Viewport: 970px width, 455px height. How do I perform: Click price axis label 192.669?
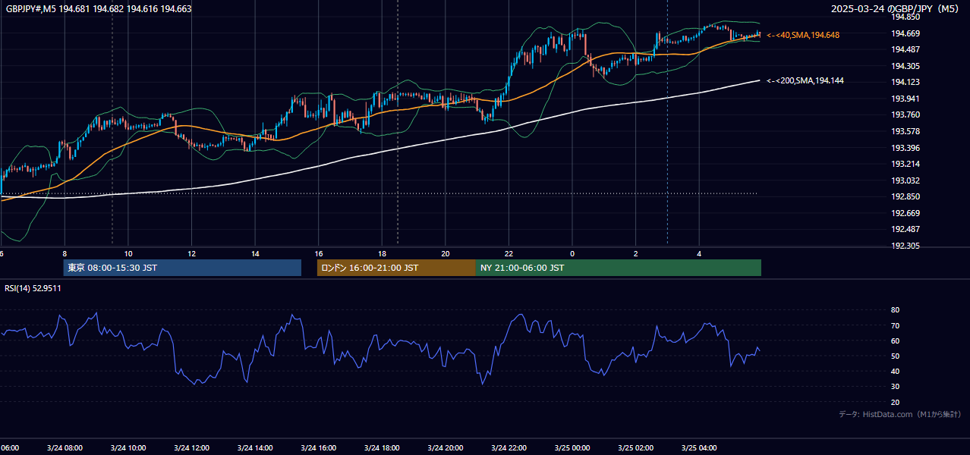(905, 213)
